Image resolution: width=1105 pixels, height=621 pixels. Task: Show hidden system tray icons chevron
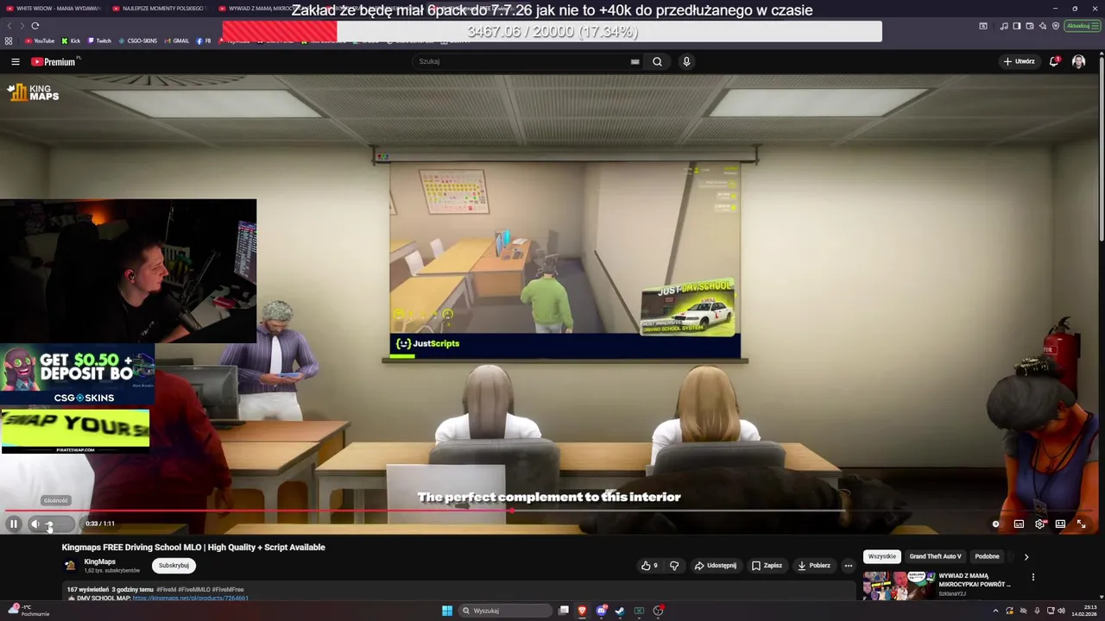[x=995, y=611]
